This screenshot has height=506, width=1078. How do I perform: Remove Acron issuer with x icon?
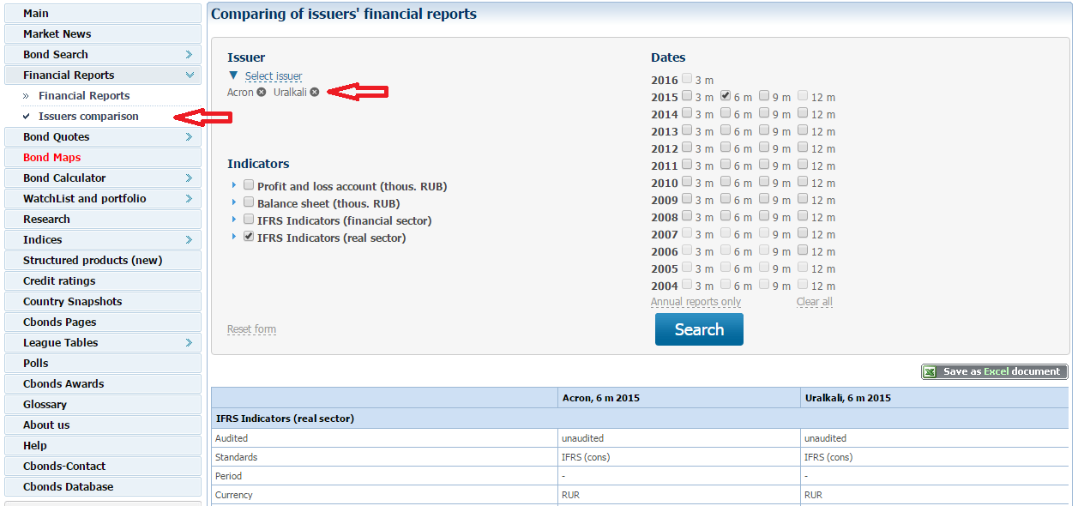click(x=262, y=93)
